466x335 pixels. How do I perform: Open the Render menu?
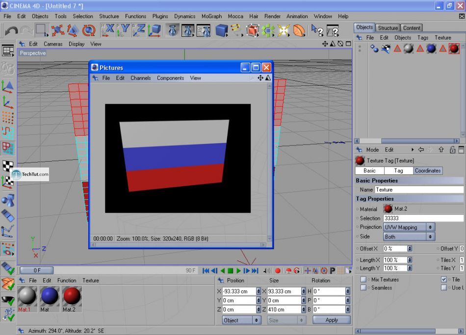pos(272,16)
